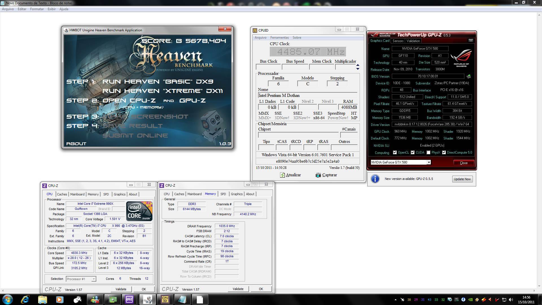Click the Update Now button
The height and width of the screenshot is (305, 542).
(462, 179)
